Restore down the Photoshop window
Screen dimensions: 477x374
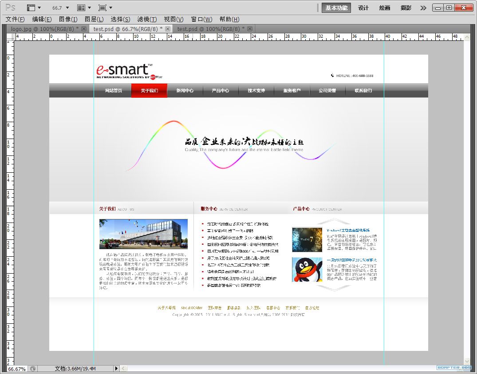449,8
